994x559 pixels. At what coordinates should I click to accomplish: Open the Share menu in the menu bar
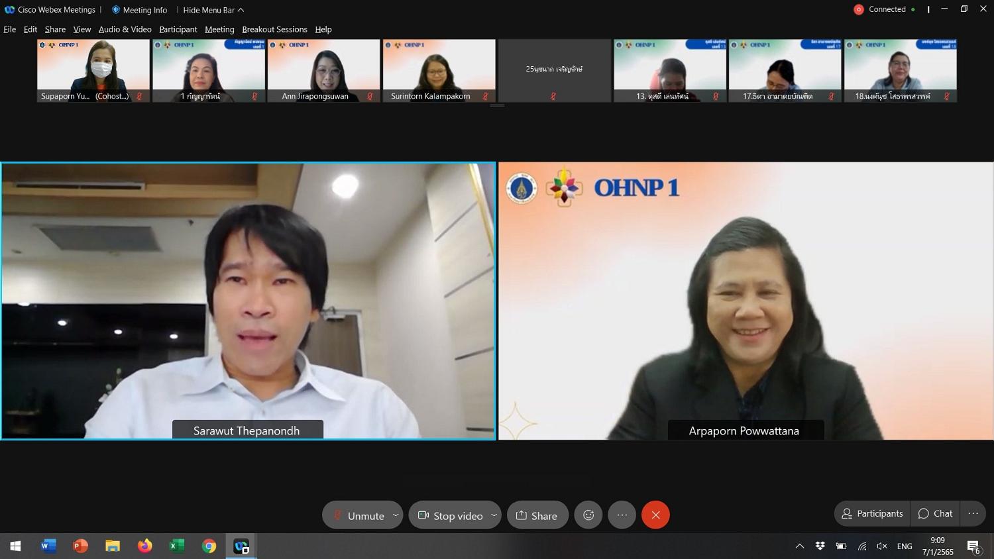click(x=55, y=29)
